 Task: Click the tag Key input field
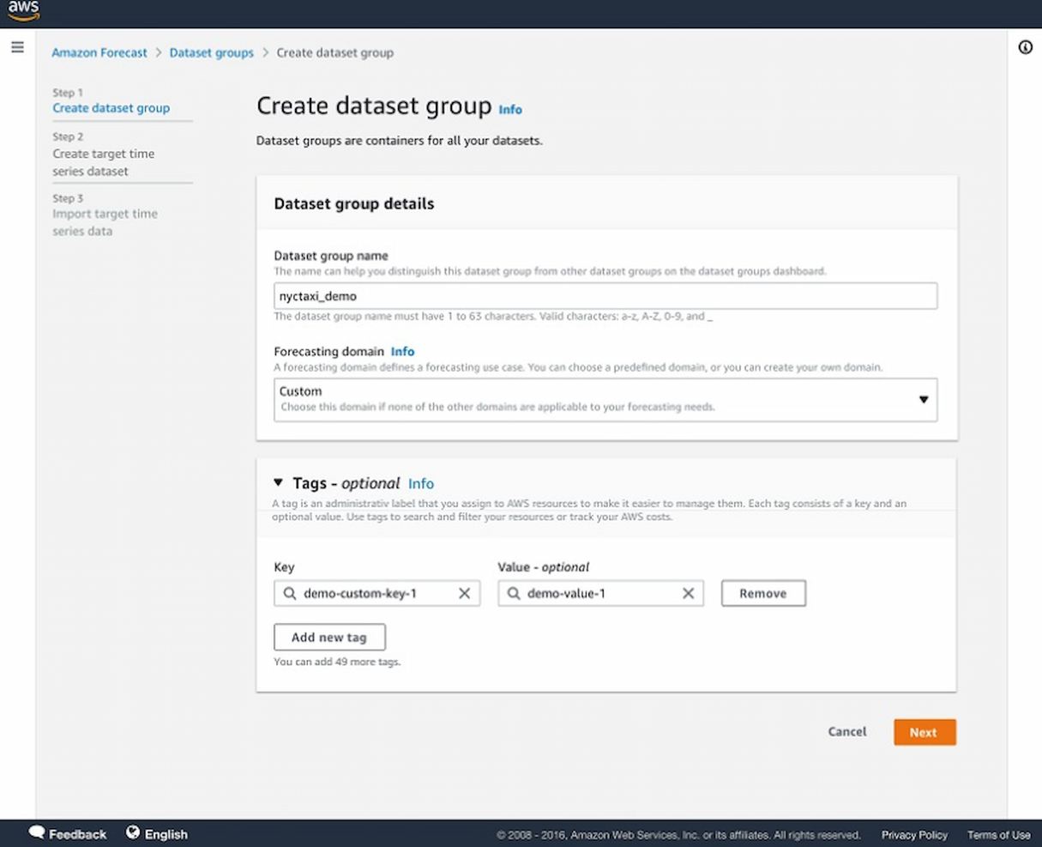pos(377,593)
